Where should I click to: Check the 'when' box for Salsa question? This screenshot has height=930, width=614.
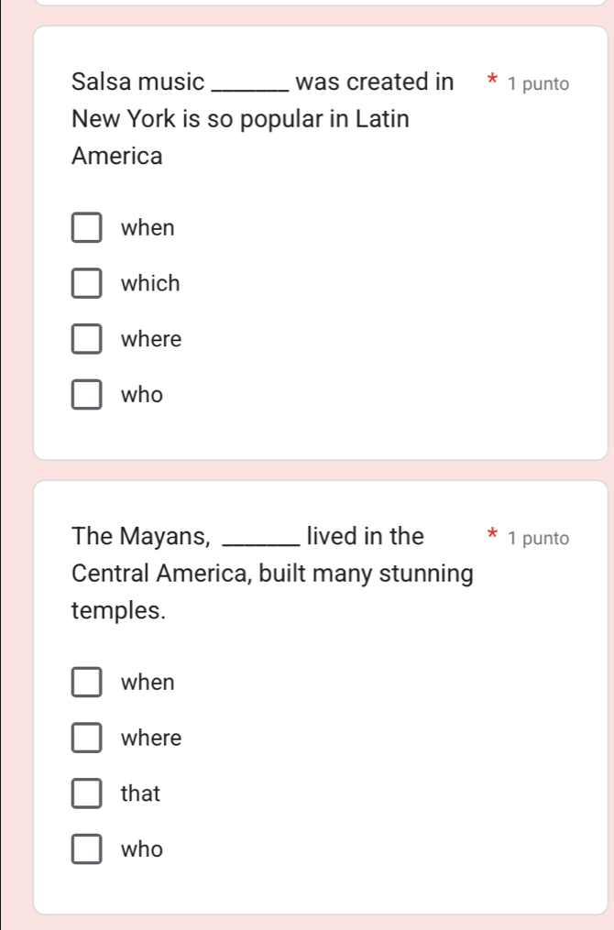click(87, 228)
